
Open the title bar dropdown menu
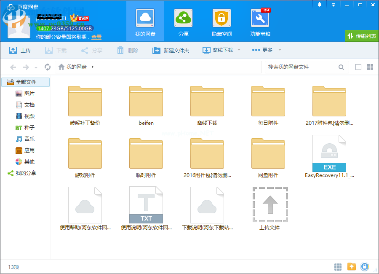pos(334,5)
